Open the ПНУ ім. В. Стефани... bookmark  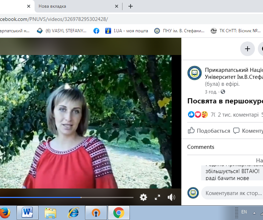click(179, 31)
